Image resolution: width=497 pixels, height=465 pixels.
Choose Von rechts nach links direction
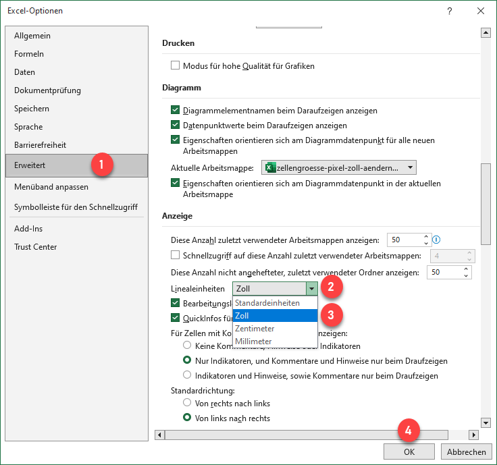[x=187, y=402]
